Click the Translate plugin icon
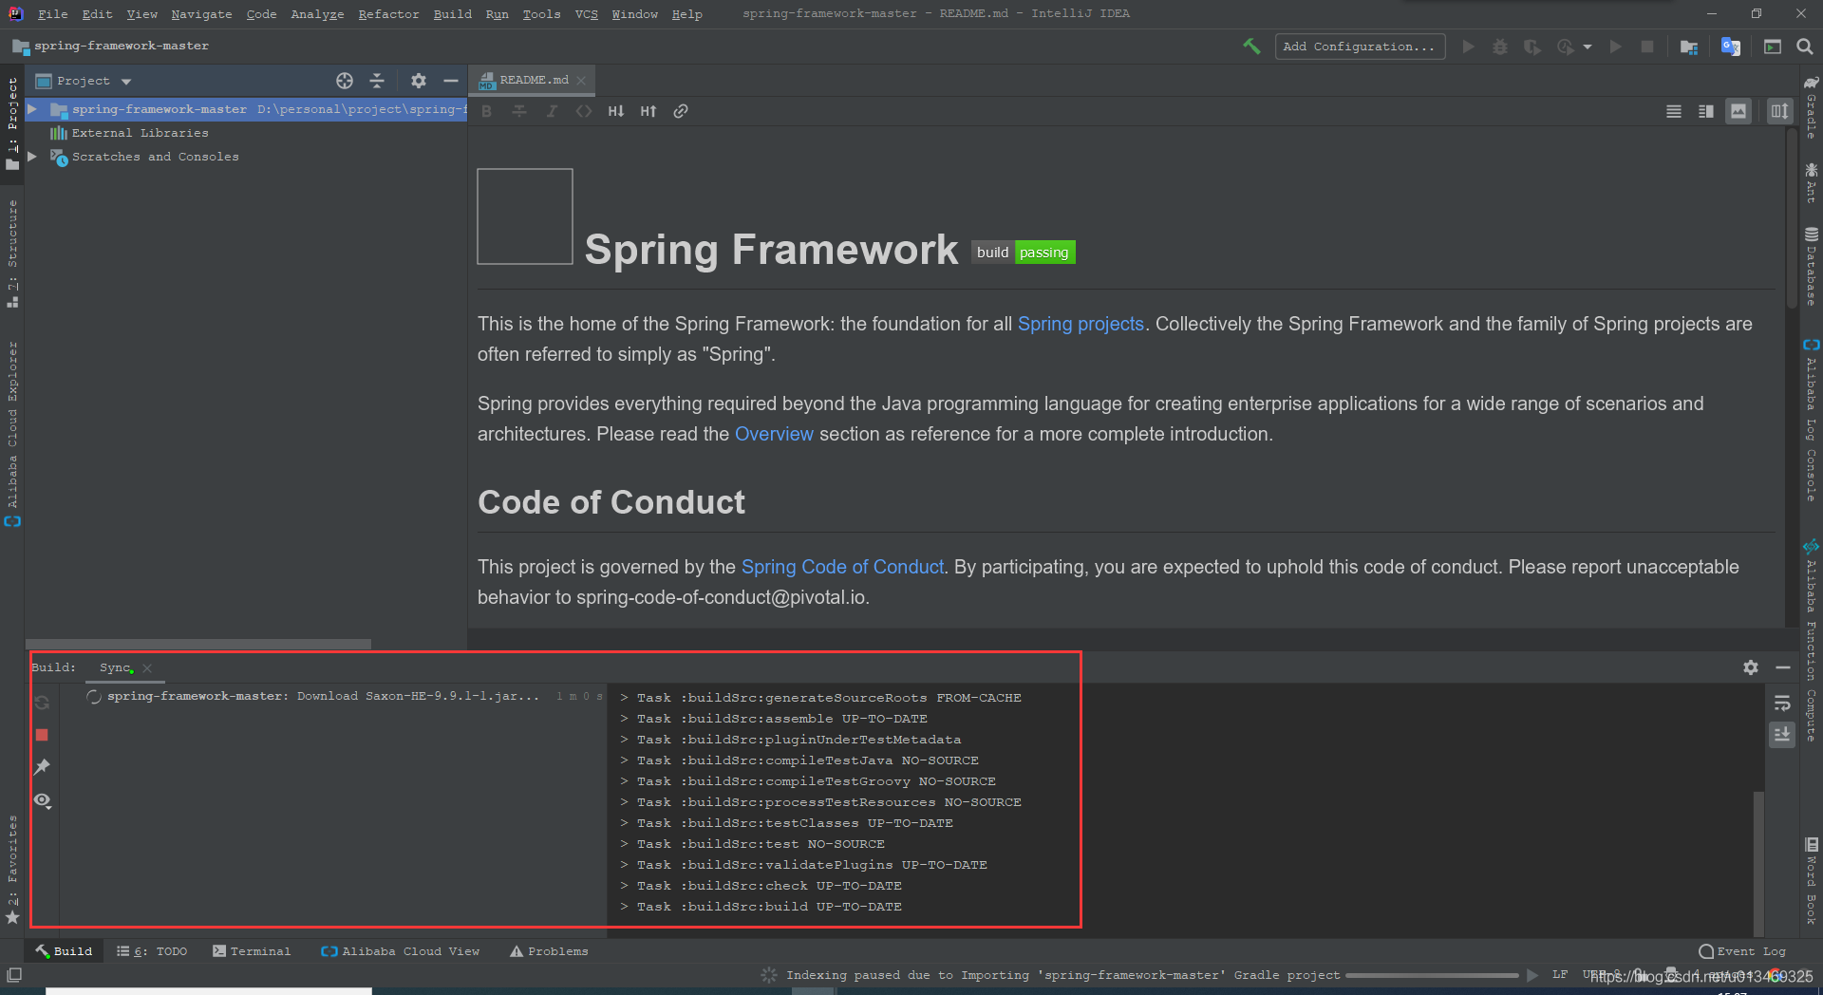Screen dimensions: 1823x995 point(1731,47)
